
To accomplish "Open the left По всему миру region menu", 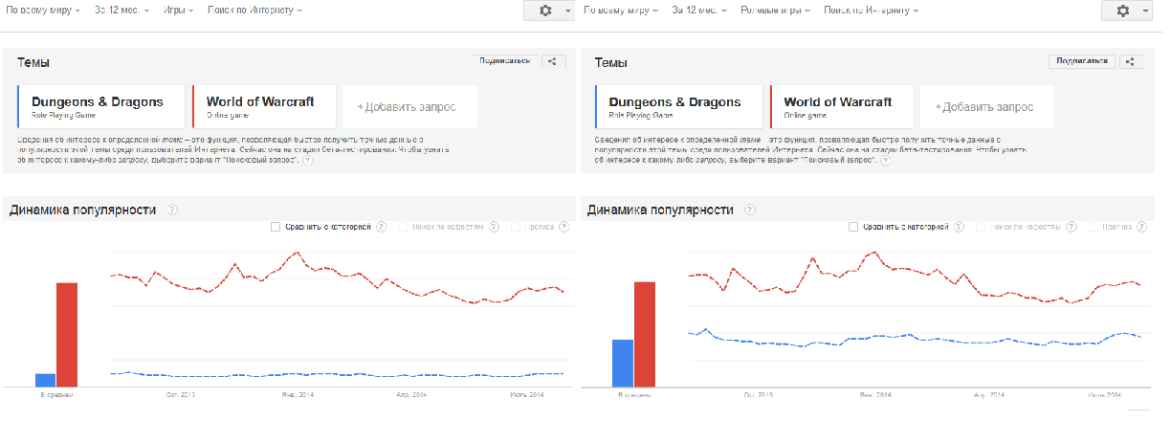I will (43, 10).
